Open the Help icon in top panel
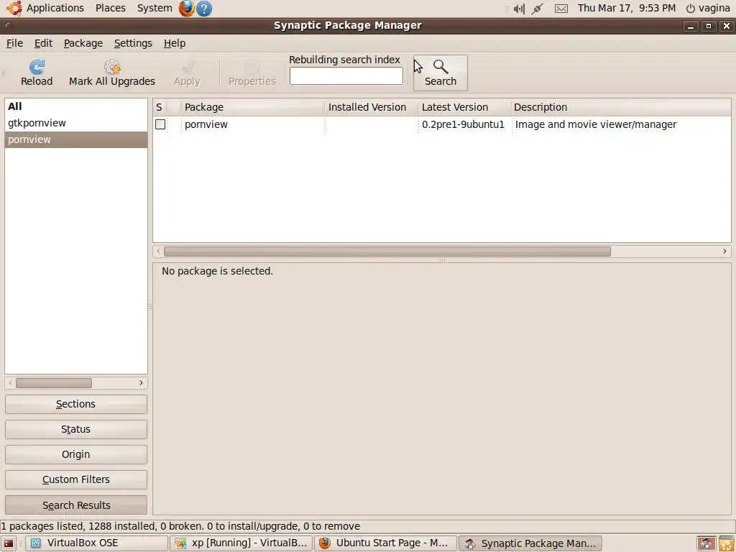Screen dimensions: 736x552 tap(203, 8)
